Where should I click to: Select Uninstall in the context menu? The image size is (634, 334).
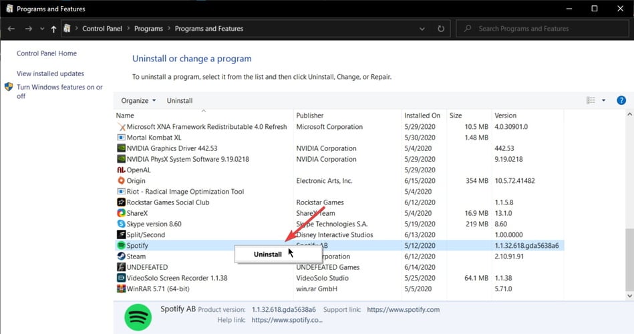coord(268,255)
